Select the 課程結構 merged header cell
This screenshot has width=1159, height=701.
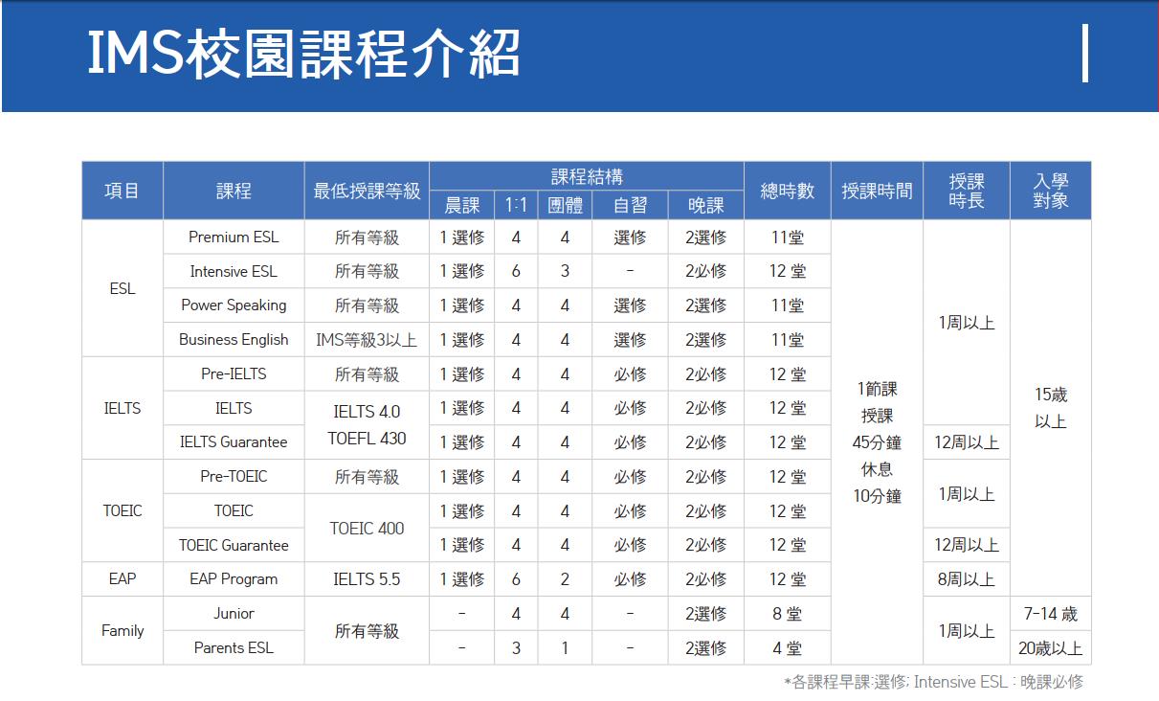[x=586, y=176]
